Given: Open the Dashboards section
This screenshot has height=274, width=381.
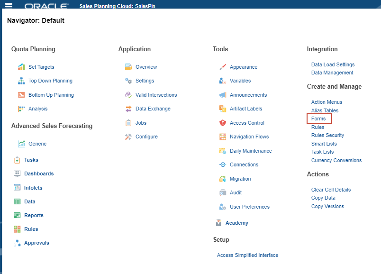Looking at the screenshot, I should [39, 174].
